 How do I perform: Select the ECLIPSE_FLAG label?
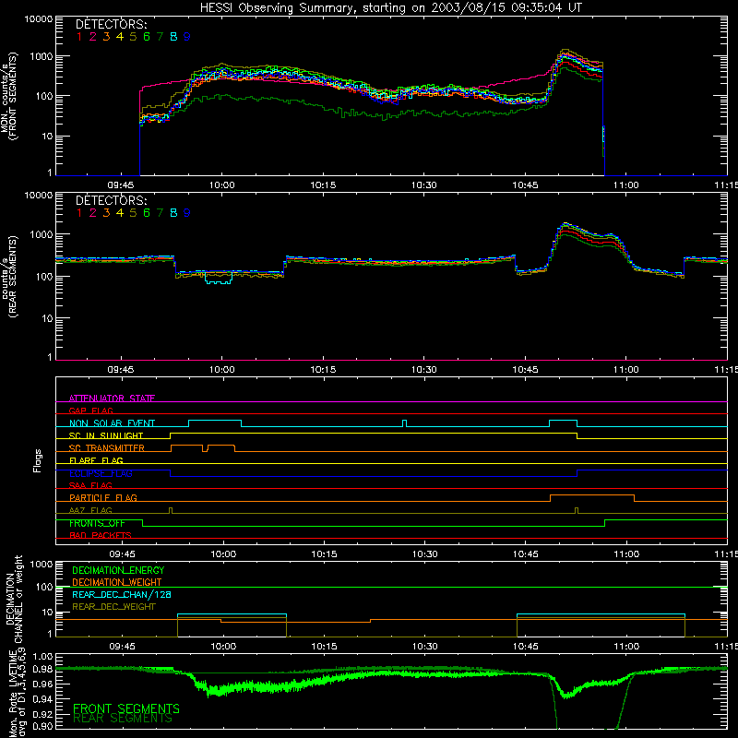[x=101, y=473]
